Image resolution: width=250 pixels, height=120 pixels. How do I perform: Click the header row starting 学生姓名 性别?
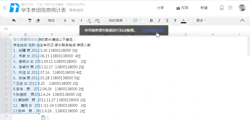[52, 45]
